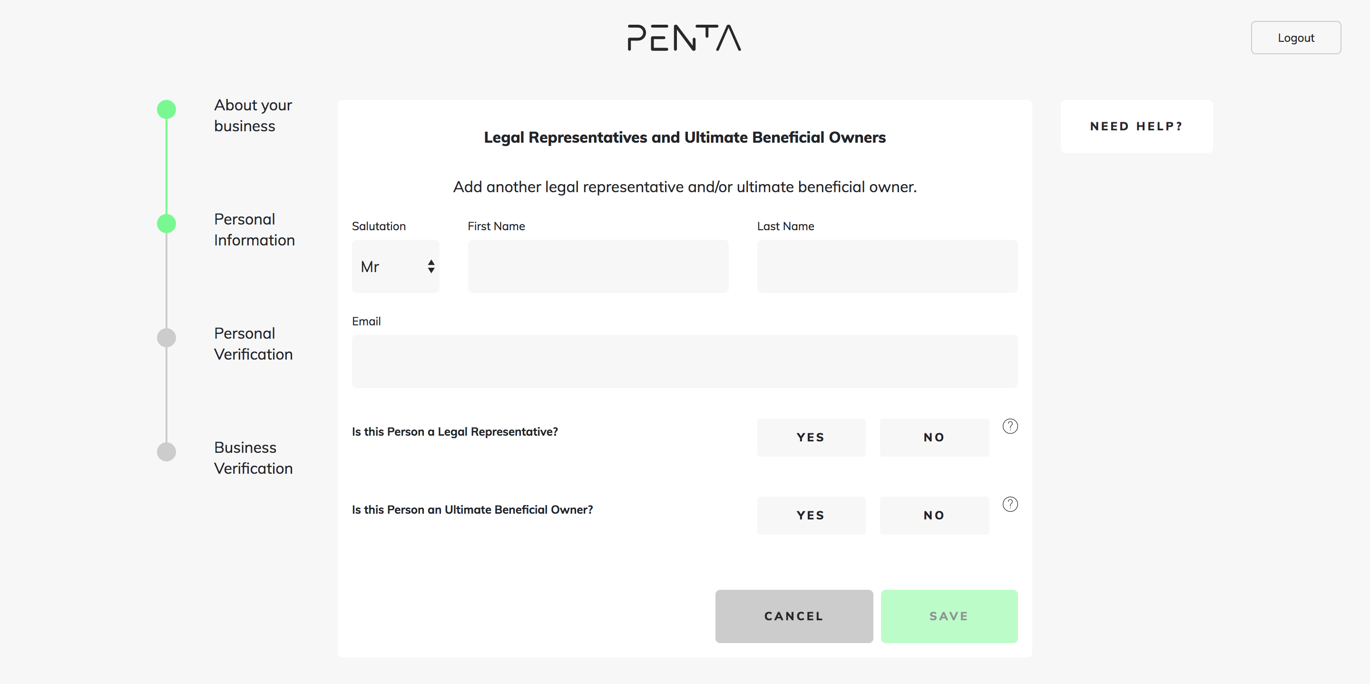
Task: Log out using the Logout button
Action: tap(1295, 38)
